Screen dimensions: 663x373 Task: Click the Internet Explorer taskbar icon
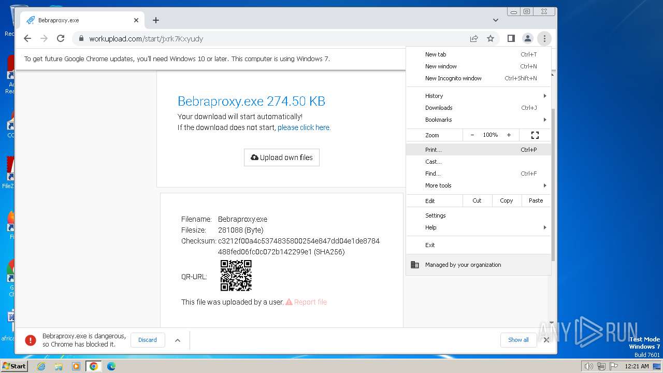(41, 366)
